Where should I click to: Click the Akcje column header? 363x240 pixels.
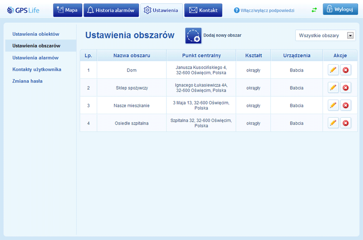click(340, 55)
